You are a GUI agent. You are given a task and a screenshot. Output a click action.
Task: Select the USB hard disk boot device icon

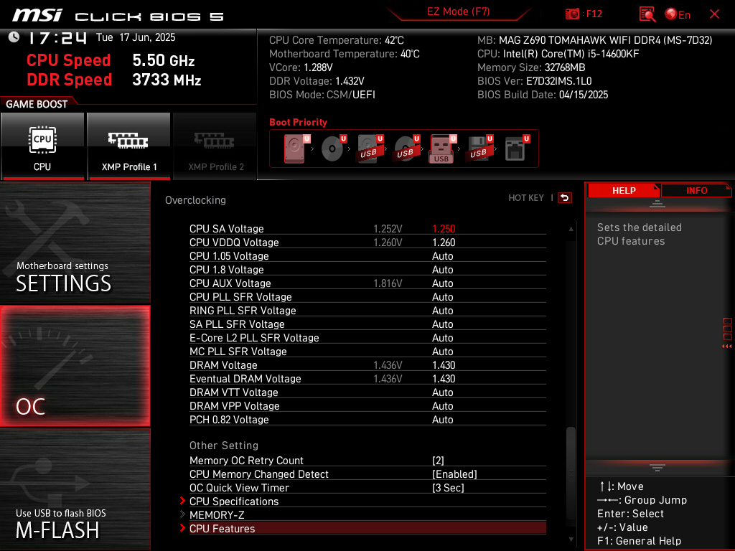tap(370, 149)
